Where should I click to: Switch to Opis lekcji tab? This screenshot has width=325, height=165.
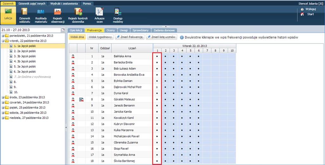point(76,30)
